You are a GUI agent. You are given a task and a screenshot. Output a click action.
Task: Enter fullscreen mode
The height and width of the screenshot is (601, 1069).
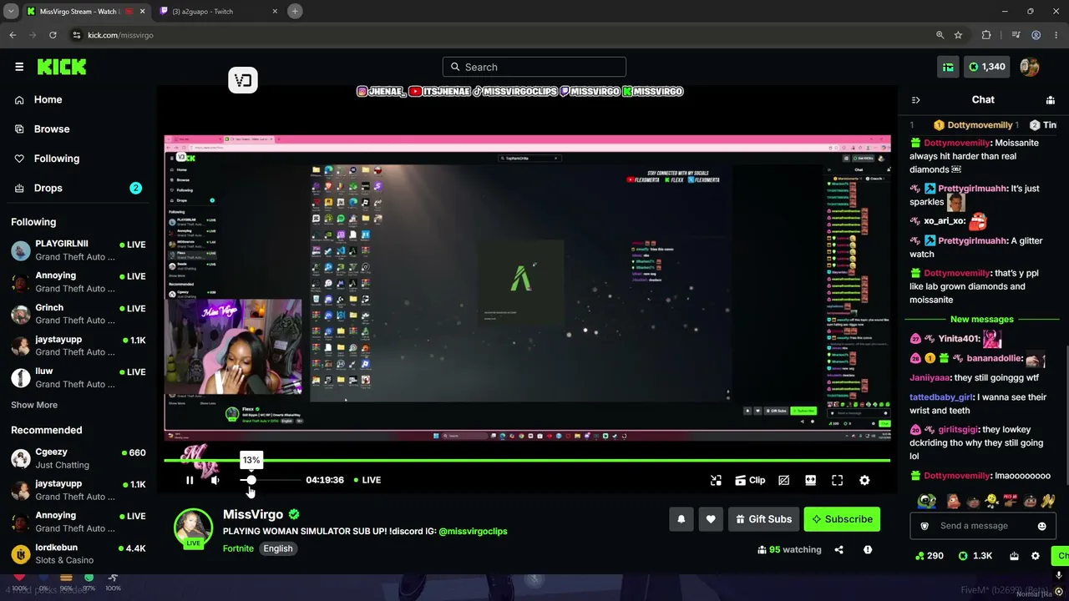837,480
